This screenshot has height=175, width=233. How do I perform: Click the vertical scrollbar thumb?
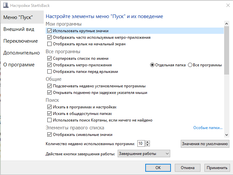click(x=226, y=51)
